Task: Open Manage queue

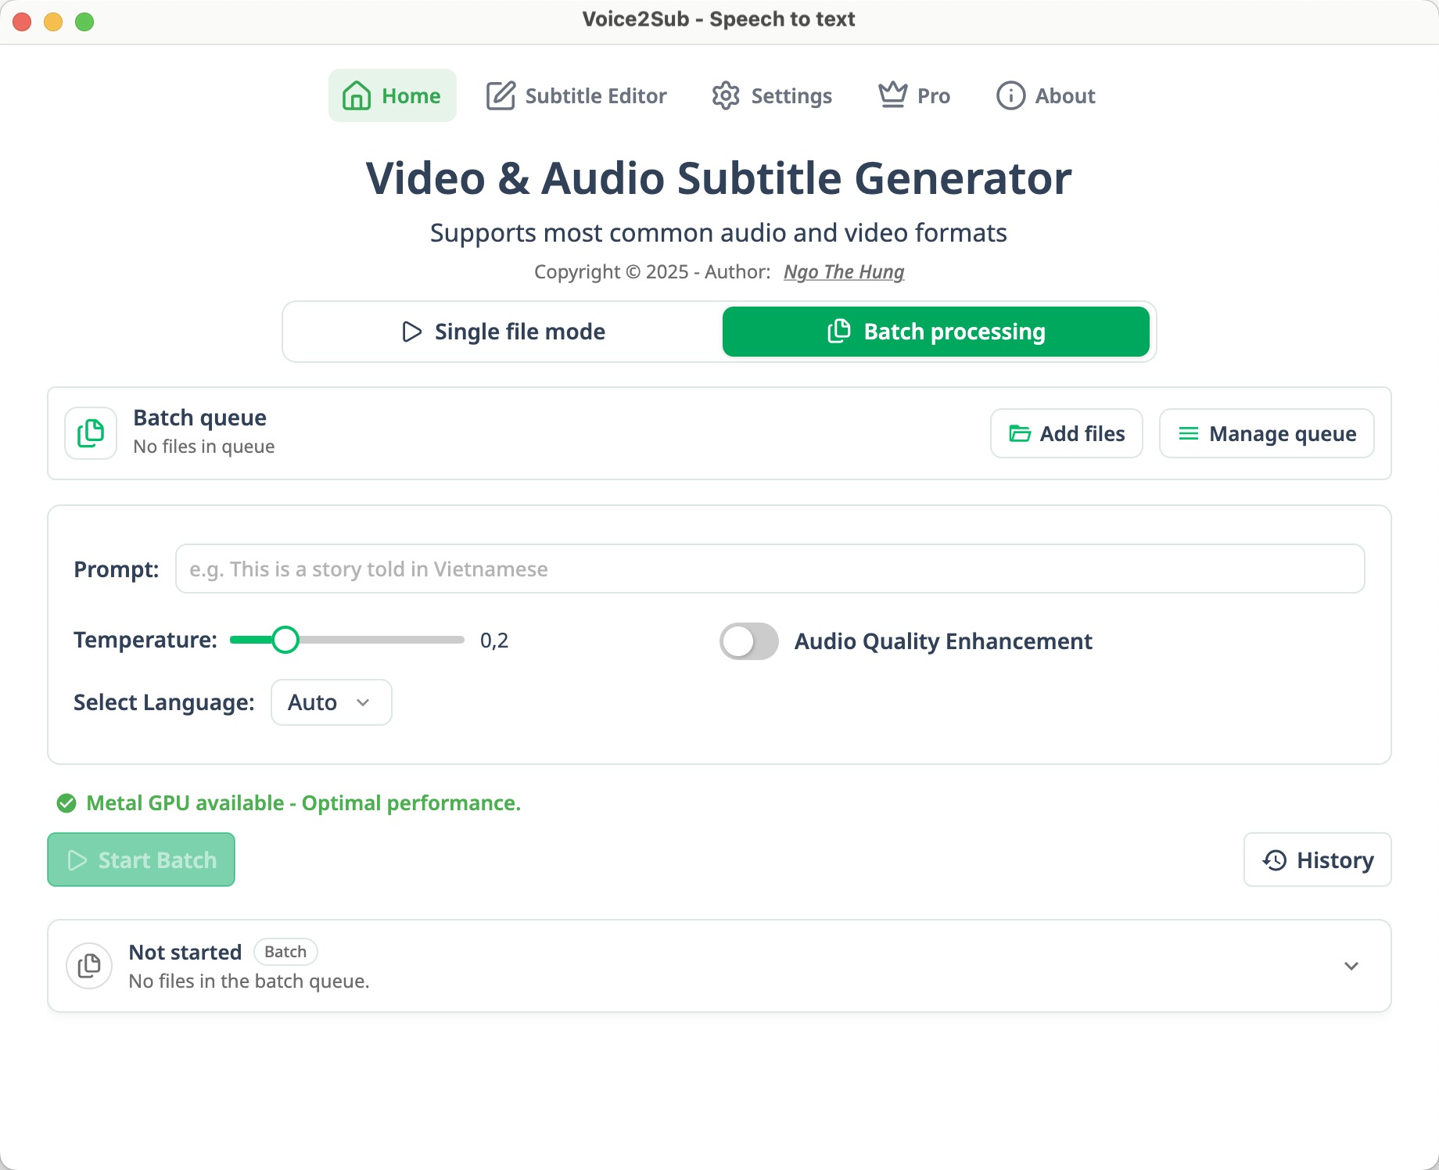Action: [1267, 433]
